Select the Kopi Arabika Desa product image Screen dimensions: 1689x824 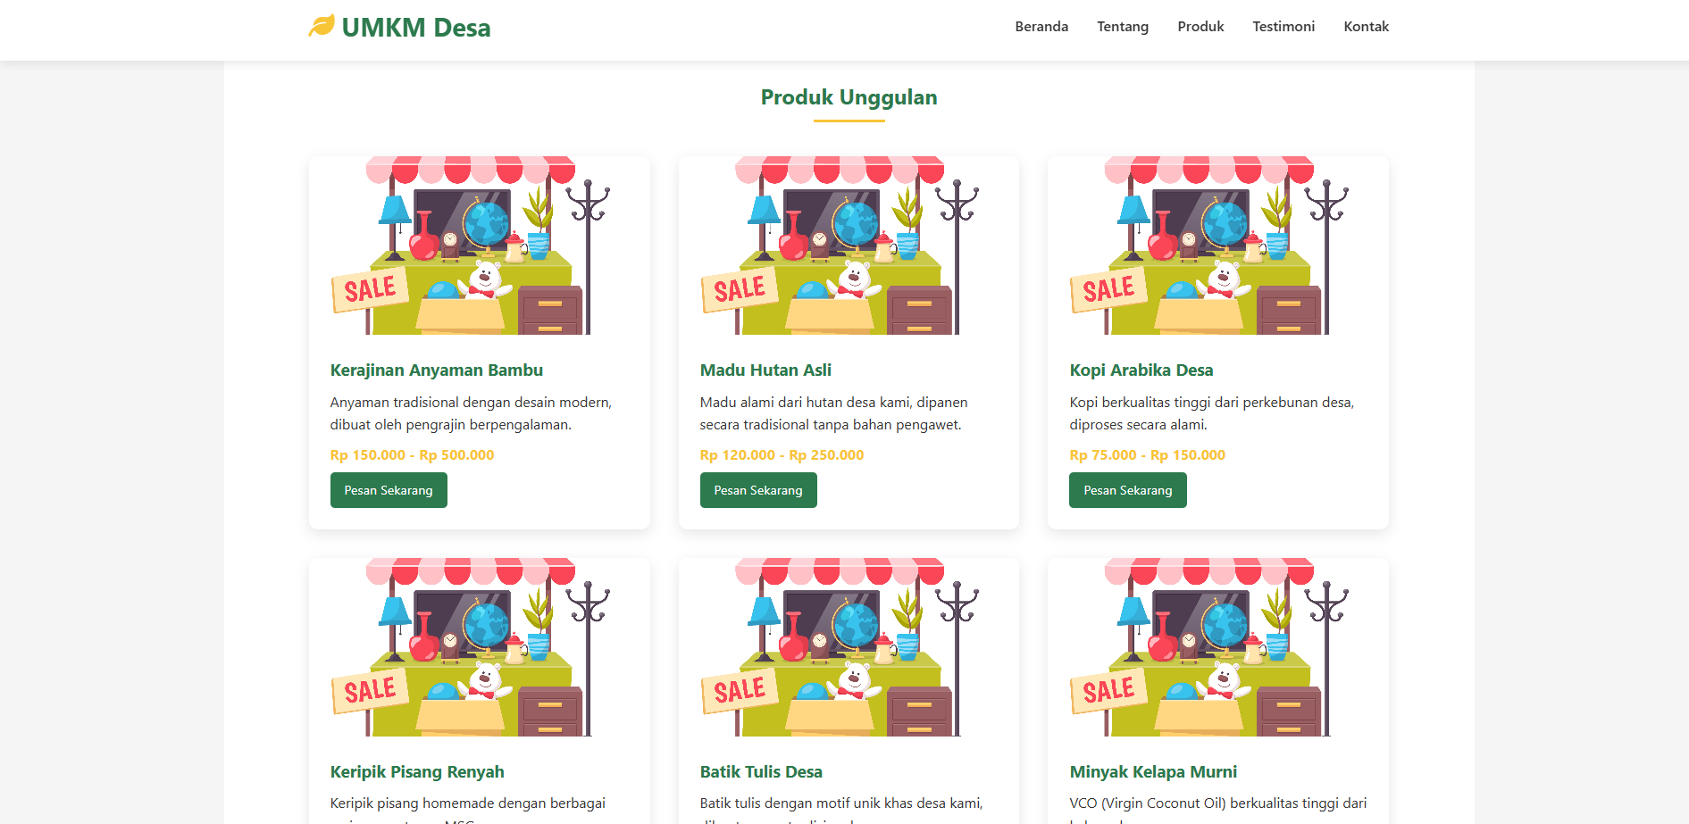[1218, 246]
